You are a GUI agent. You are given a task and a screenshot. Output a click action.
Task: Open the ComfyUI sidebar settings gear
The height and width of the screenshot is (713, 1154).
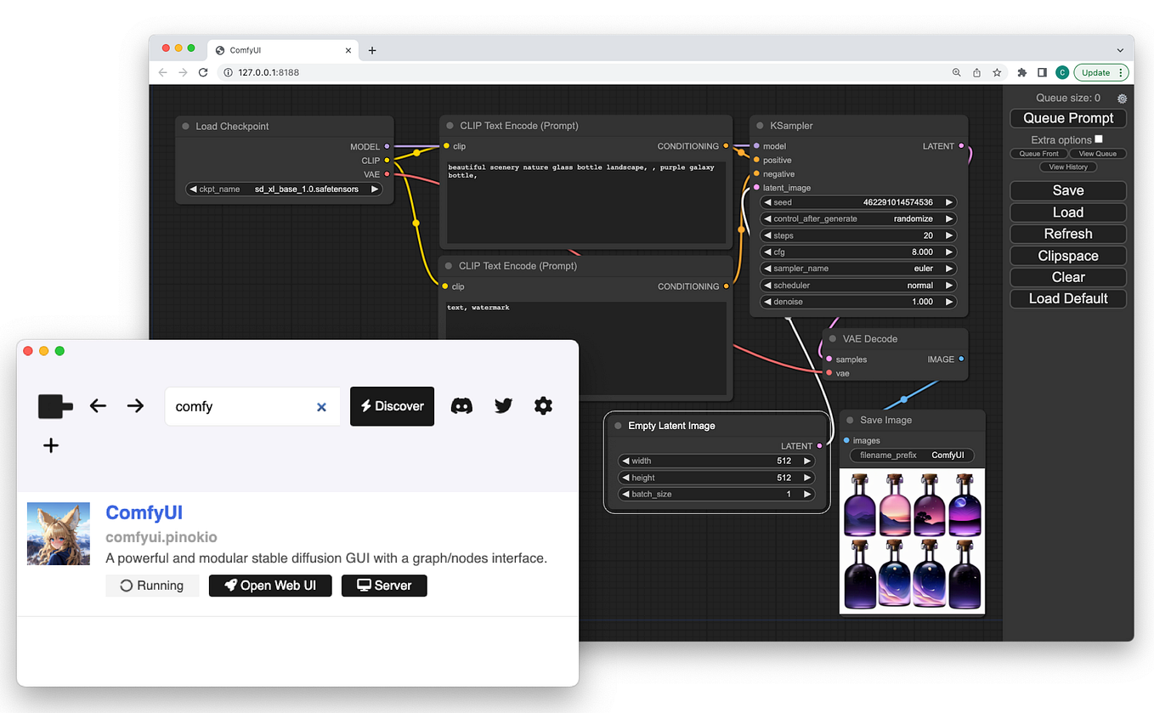1122,99
